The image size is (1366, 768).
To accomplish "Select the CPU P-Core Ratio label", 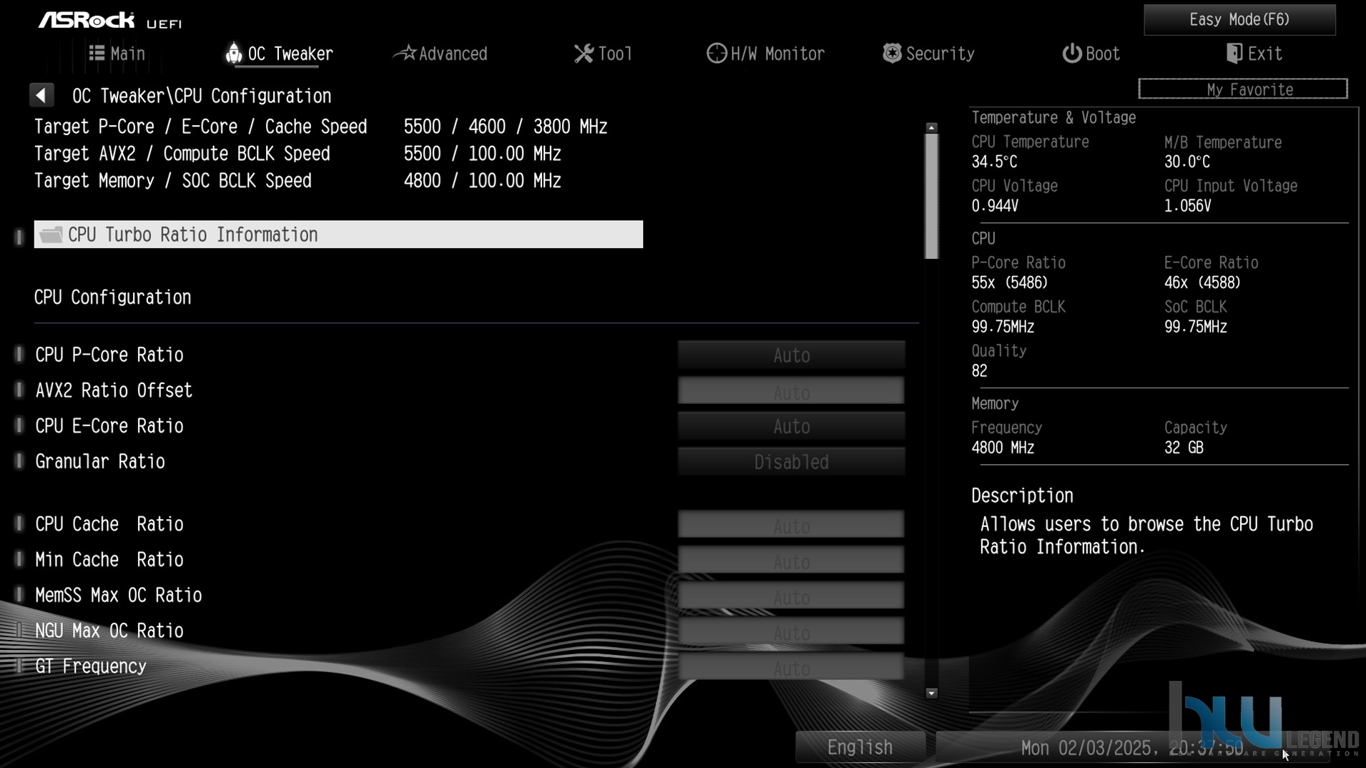I will [x=109, y=355].
